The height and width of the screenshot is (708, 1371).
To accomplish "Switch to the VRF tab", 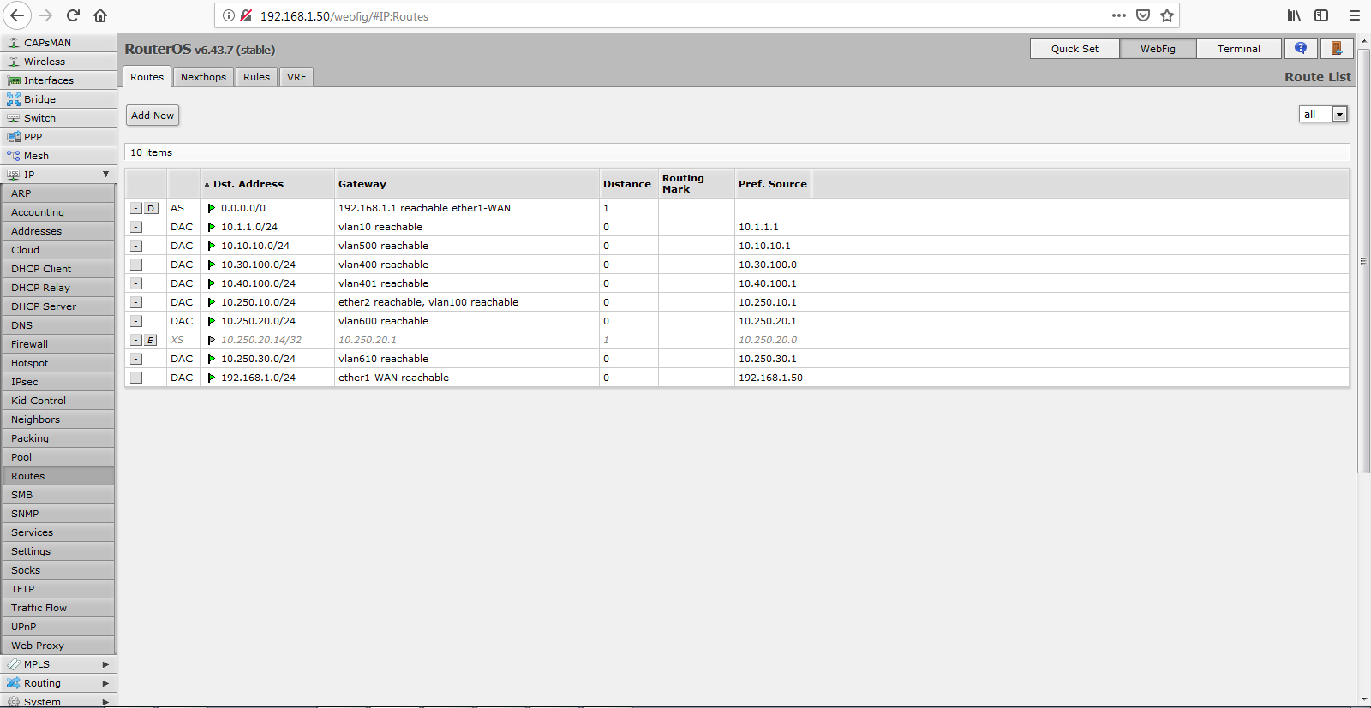I will 296,77.
